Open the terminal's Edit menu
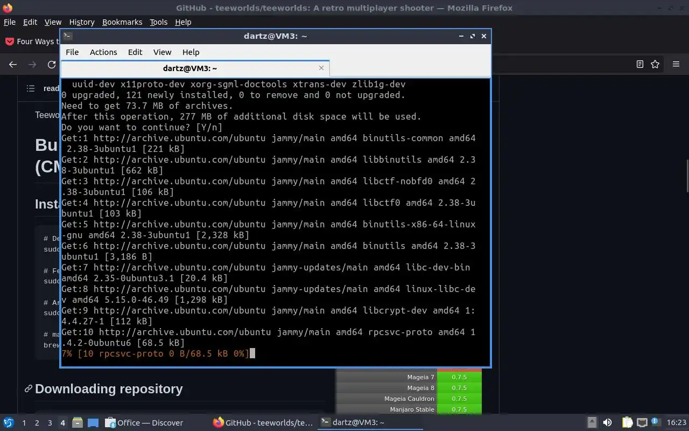Screen dimensions: 689x431 135,52
